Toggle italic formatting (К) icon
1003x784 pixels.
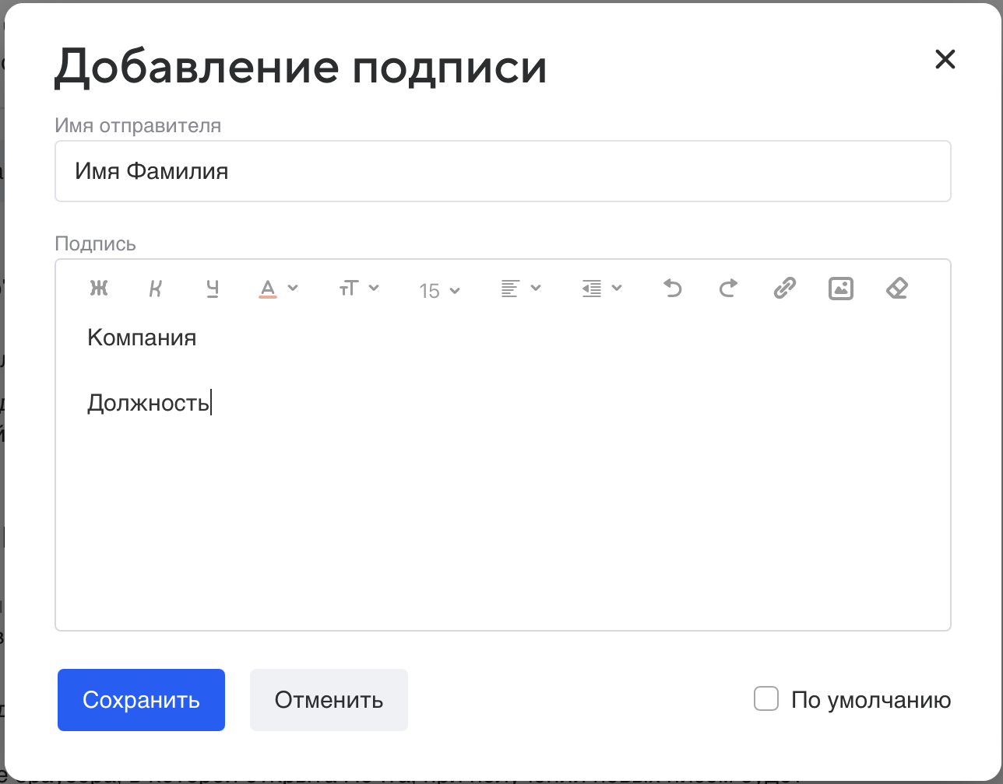click(x=156, y=289)
